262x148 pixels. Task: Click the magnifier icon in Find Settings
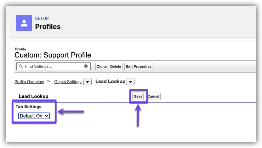tap(21, 66)
